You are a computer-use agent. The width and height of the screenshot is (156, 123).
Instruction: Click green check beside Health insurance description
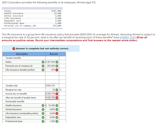[x=43, y=105]
